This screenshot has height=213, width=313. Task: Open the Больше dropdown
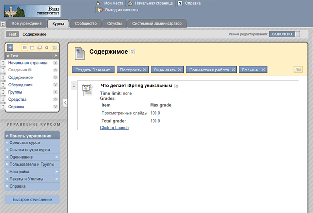point(253,70)
